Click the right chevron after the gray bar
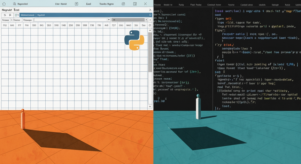Viewport: 301px width, 164px height. 150,20
